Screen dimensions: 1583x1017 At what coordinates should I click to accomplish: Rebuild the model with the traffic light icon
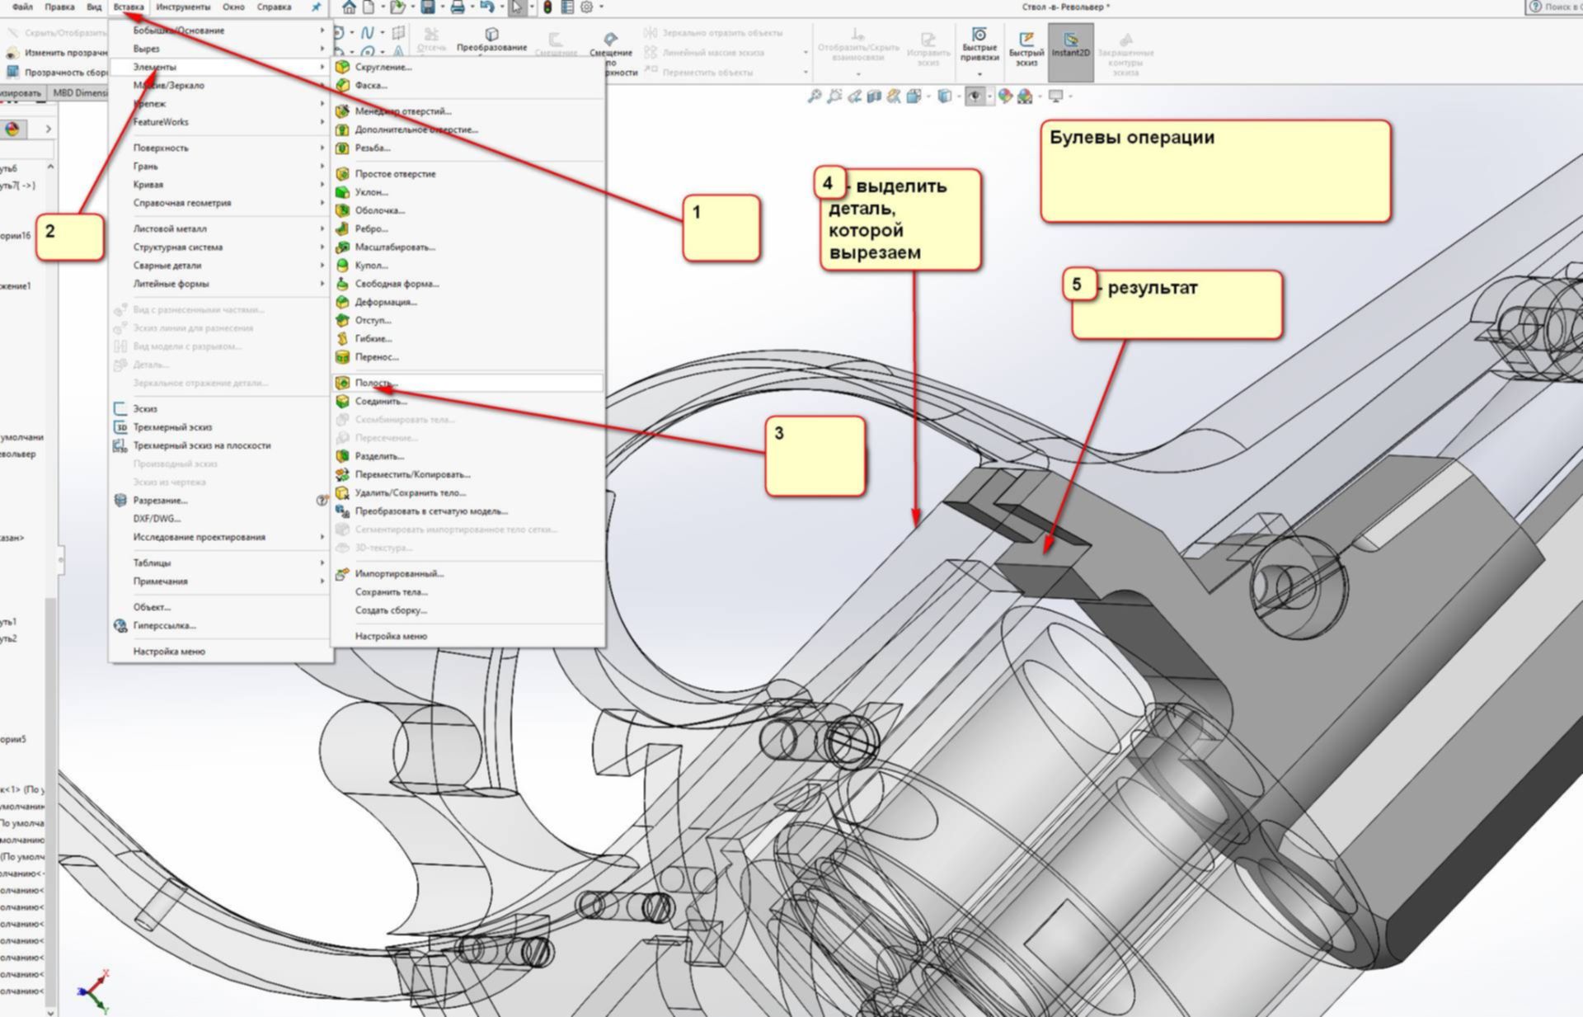(x=547, y=7)
